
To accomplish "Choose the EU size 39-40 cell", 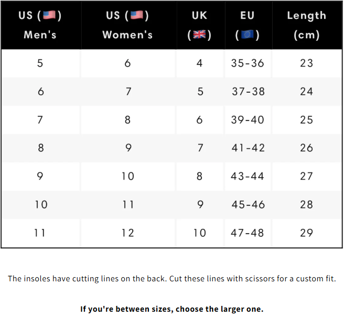I will [x=248, y=120].
